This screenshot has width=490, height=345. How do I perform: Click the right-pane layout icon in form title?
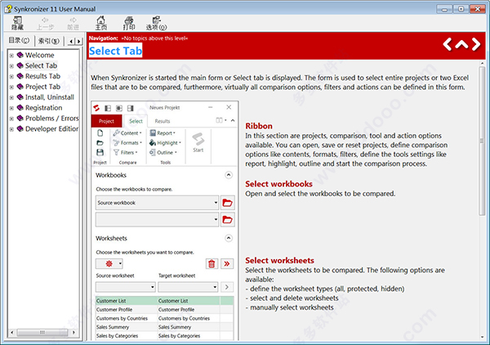[131, 108]
